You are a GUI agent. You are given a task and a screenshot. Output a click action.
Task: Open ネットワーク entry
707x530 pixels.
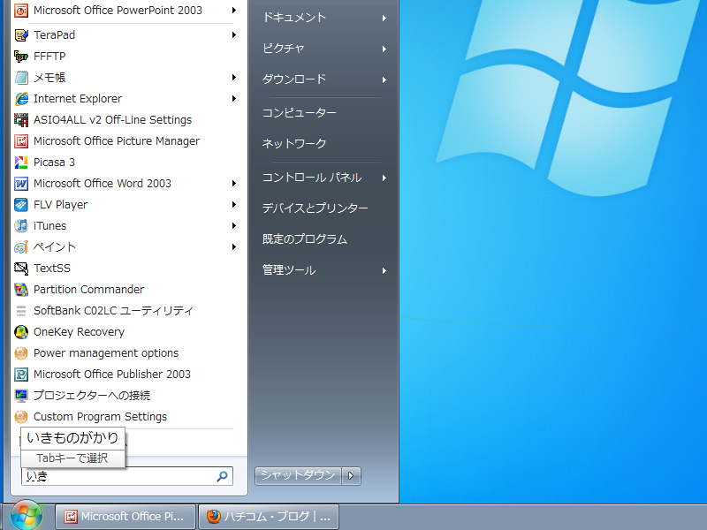pos(294,143)
